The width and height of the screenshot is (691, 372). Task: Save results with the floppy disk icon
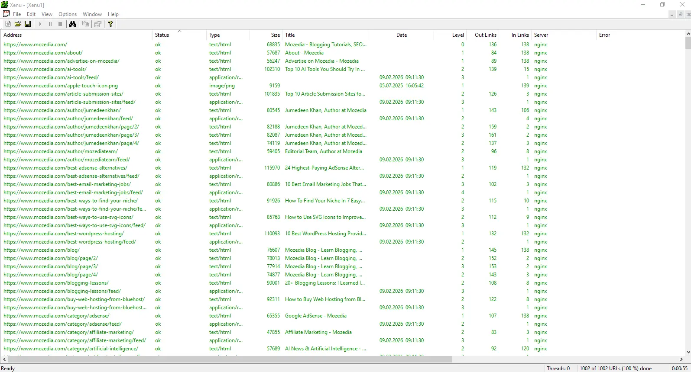point(28,24)
